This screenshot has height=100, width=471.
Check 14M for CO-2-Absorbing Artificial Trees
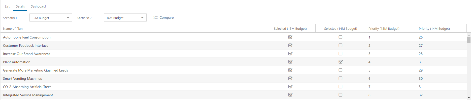tap(341, 86)
